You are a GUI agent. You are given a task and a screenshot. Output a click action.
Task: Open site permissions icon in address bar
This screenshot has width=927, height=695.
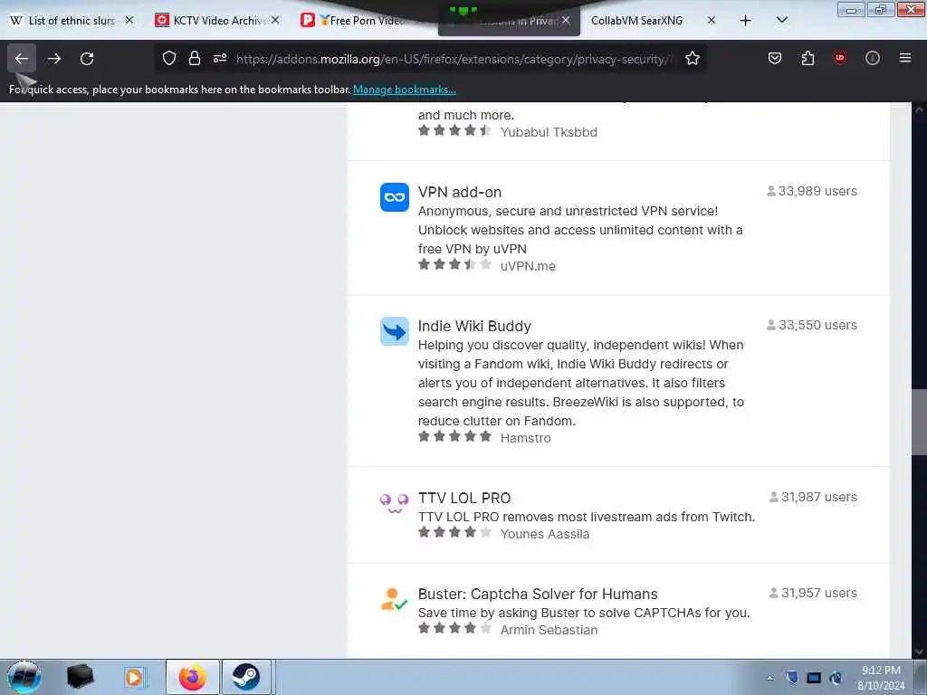[x=220, y=59]
